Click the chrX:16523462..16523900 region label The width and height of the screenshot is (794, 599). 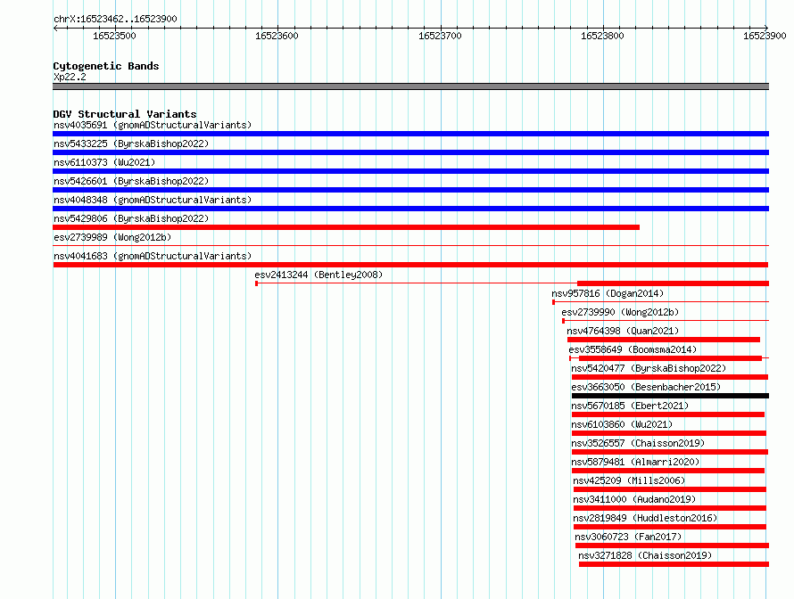click(x=115, y=20)
